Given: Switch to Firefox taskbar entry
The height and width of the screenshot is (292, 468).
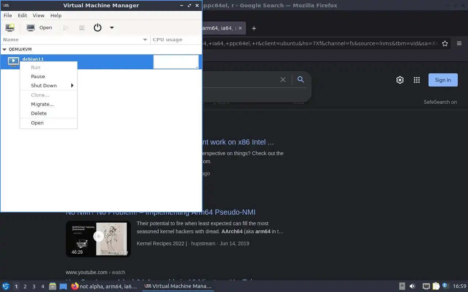Looking at the screenshot, I should [104, 286].
